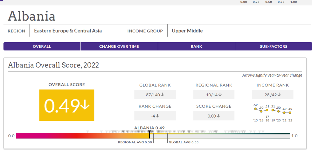Screen dimensions: 312x151
Task: Select the black Albania marker on score bar
Action: 149,135
